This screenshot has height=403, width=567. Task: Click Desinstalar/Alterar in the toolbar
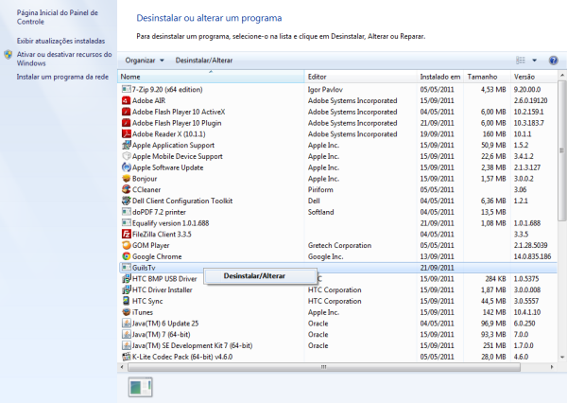pos(204,60)
